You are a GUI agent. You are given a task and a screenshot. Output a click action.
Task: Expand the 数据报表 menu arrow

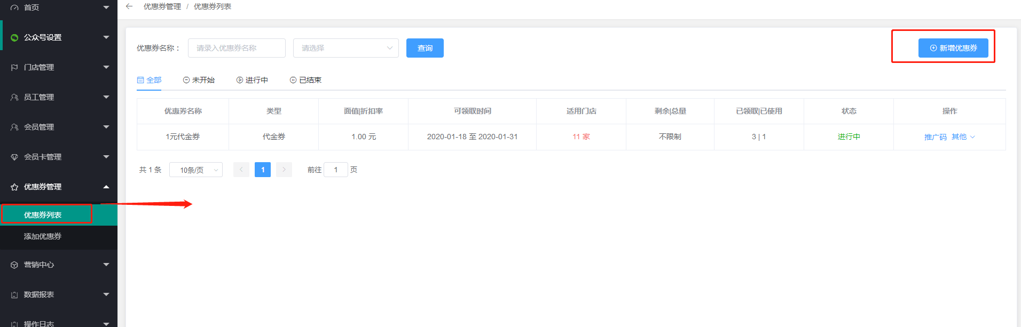coord(106,294)
